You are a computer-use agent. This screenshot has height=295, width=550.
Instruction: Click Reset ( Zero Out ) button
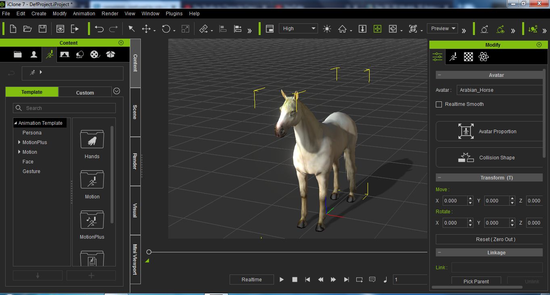coord(489,239)
